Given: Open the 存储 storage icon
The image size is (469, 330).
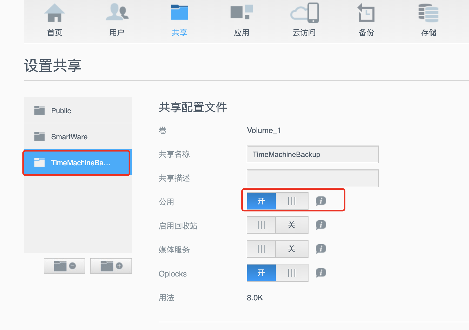Looking at the screenshot, I should click(x=428, y=13).
